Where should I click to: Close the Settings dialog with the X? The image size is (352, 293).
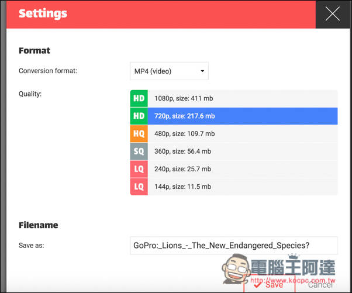pos(333,14)
